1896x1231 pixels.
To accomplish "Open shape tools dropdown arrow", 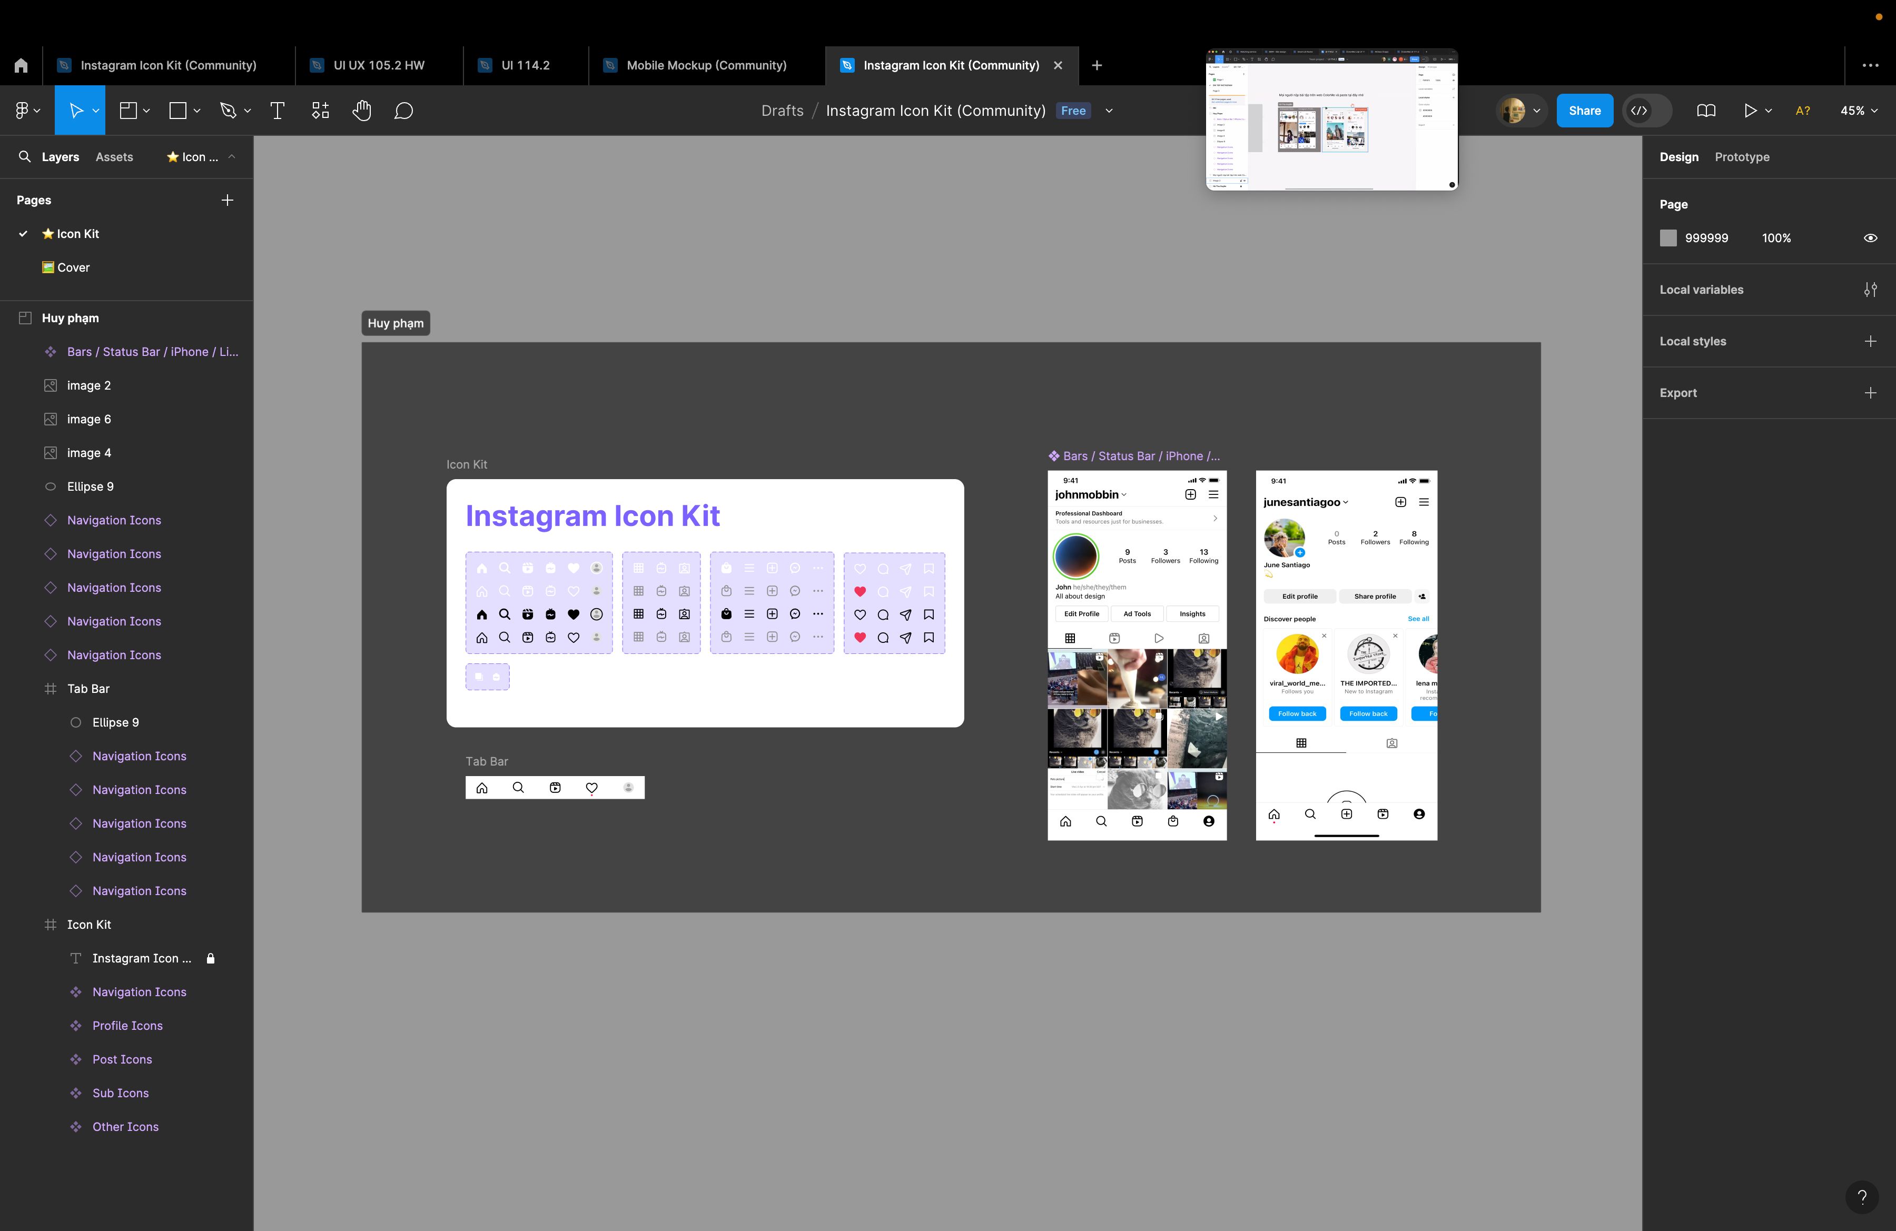I will point(197,111).
